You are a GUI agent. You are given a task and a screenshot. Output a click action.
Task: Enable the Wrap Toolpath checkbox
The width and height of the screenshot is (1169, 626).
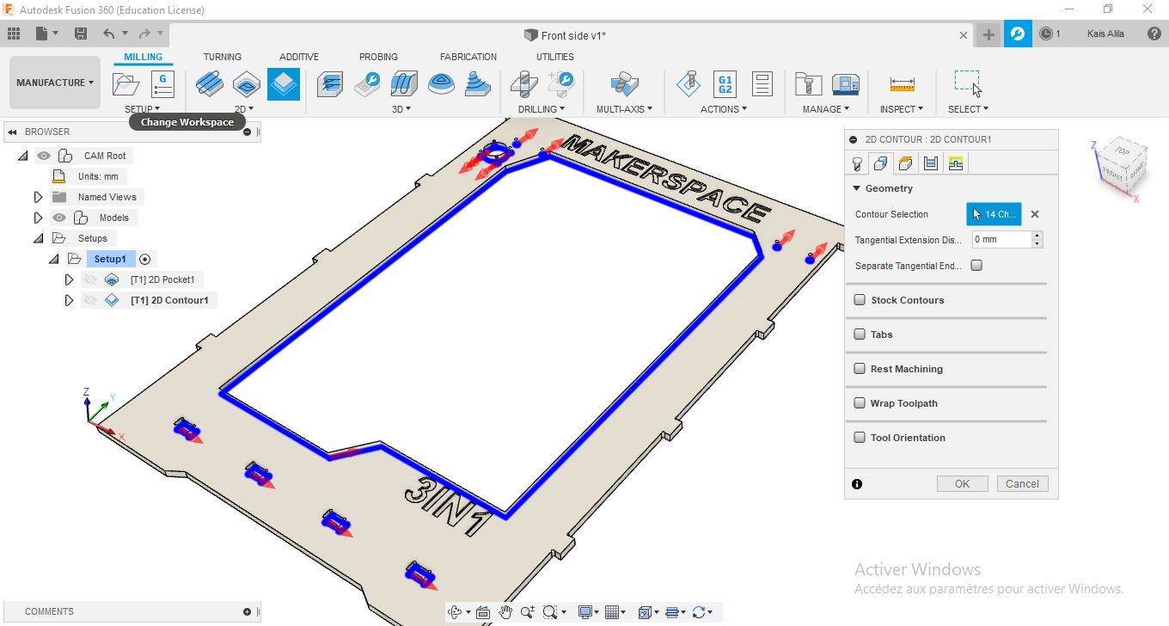(860, 403)
